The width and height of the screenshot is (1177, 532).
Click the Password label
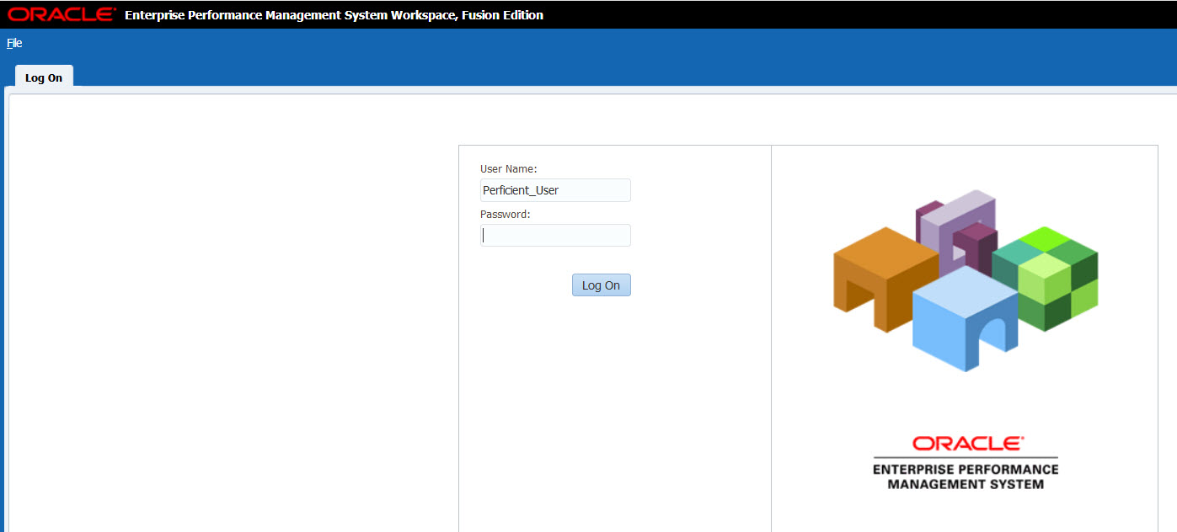504,214
